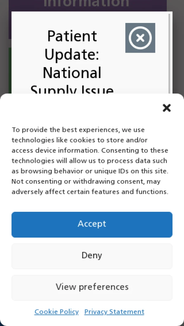Open the Privacy Statement link
184x326 pixels.
(114, 312)
